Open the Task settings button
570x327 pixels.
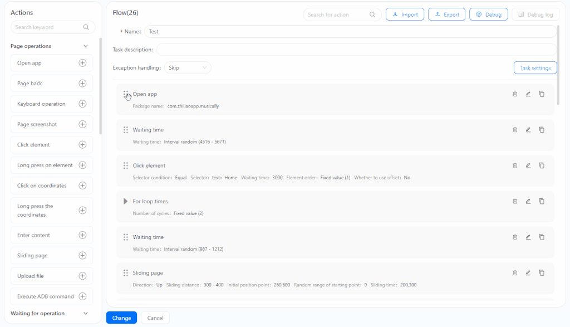[x=535, y=68]
